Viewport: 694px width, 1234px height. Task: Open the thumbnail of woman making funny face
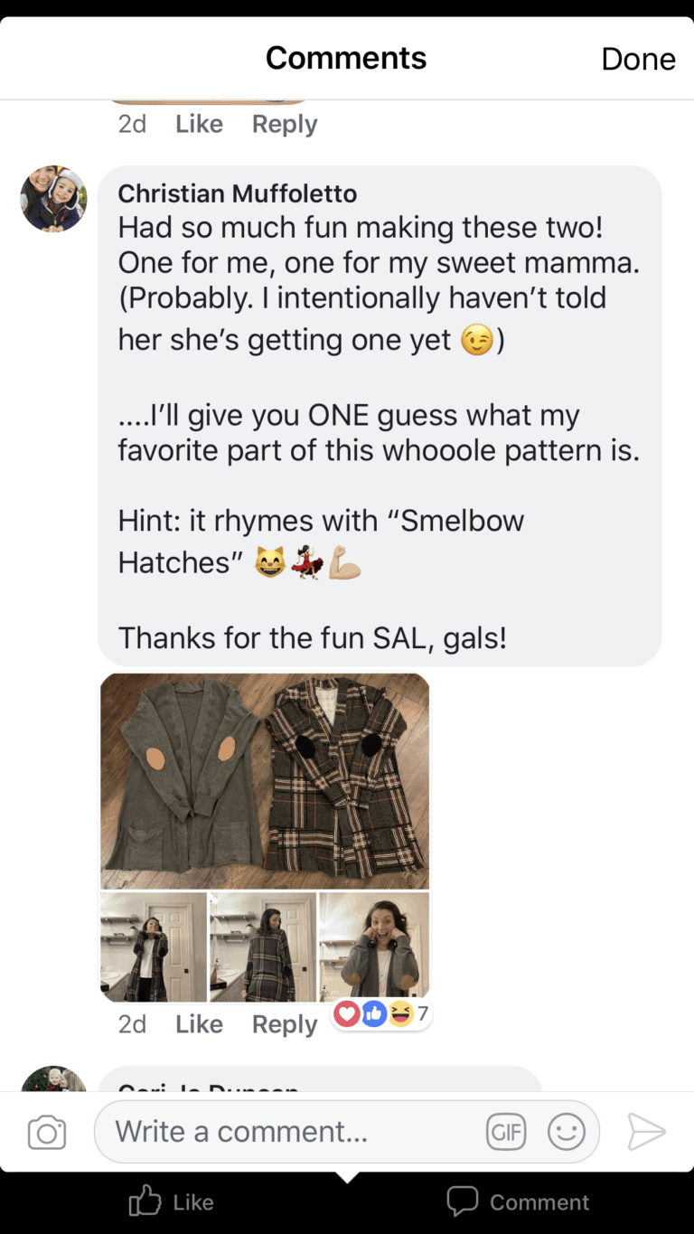(374, 947)
